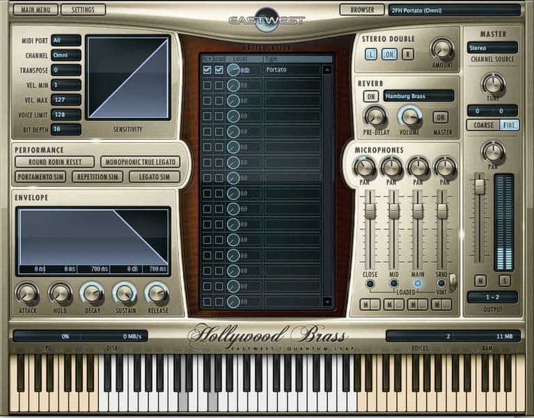Solo the master output with S
Screen dimensions: 534x418
pos(505,280)
